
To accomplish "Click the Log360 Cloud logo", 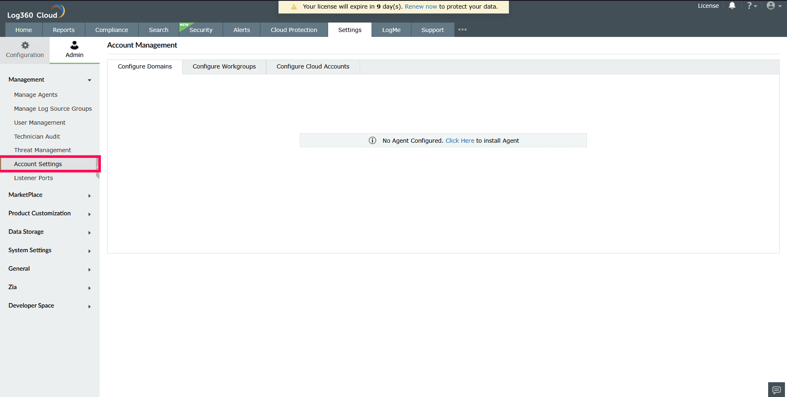I will (x=36, y=12).
